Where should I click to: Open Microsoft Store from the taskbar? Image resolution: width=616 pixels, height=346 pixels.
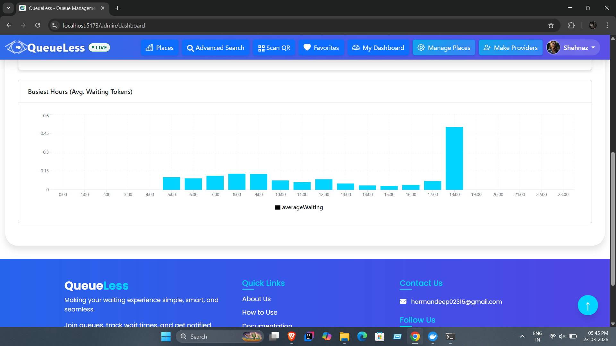pos(380,336)
